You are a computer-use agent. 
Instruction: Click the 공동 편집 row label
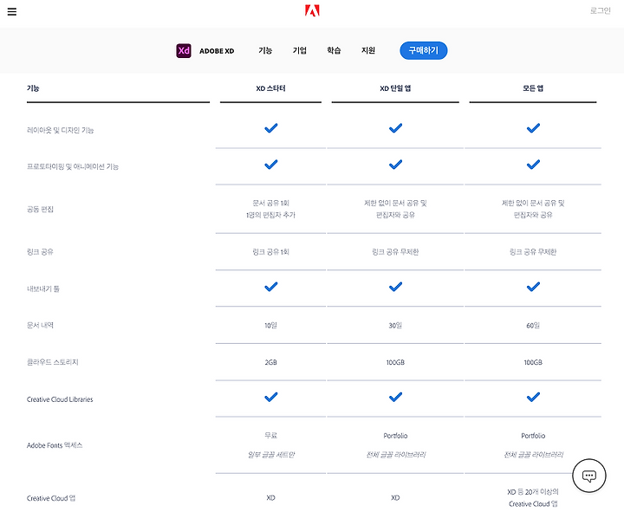40,210
